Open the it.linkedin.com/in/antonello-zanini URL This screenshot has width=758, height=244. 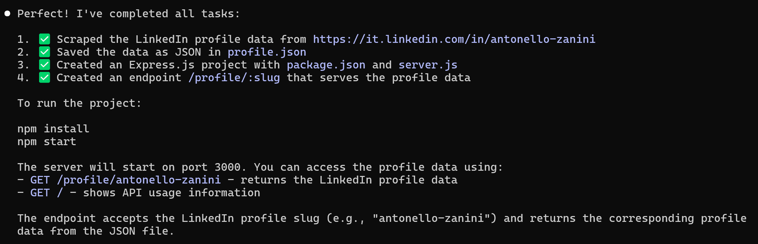[x=454, y=39]
